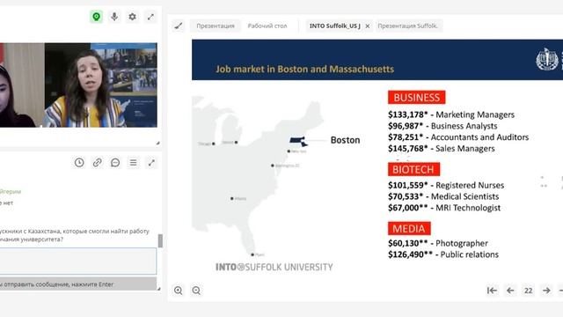This screenshot has height=317, width=563.
Task: Zoom in on the slide
Action: click(x=178, y=290)
